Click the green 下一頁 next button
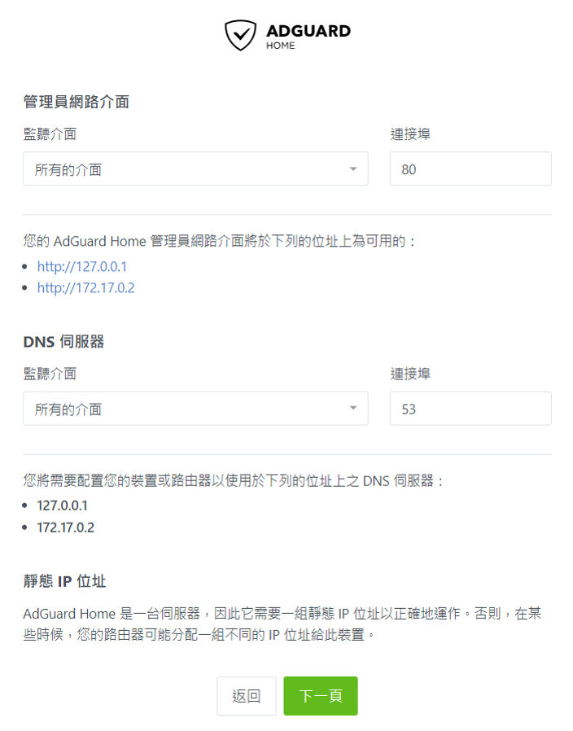The image size is (573, 731). click(321, 696)
